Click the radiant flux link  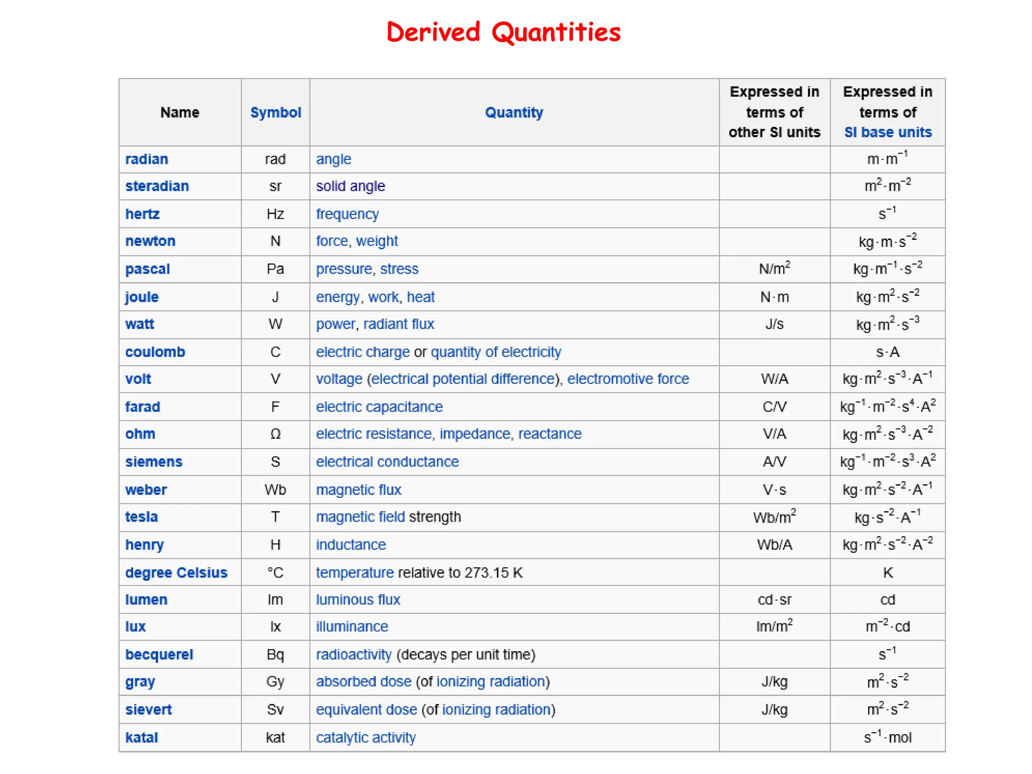[399, 324]
